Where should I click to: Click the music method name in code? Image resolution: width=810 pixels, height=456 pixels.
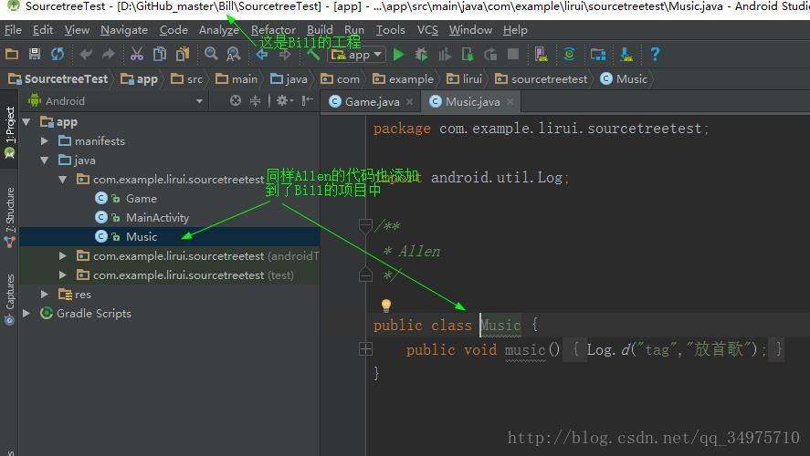tap(525, 349)
